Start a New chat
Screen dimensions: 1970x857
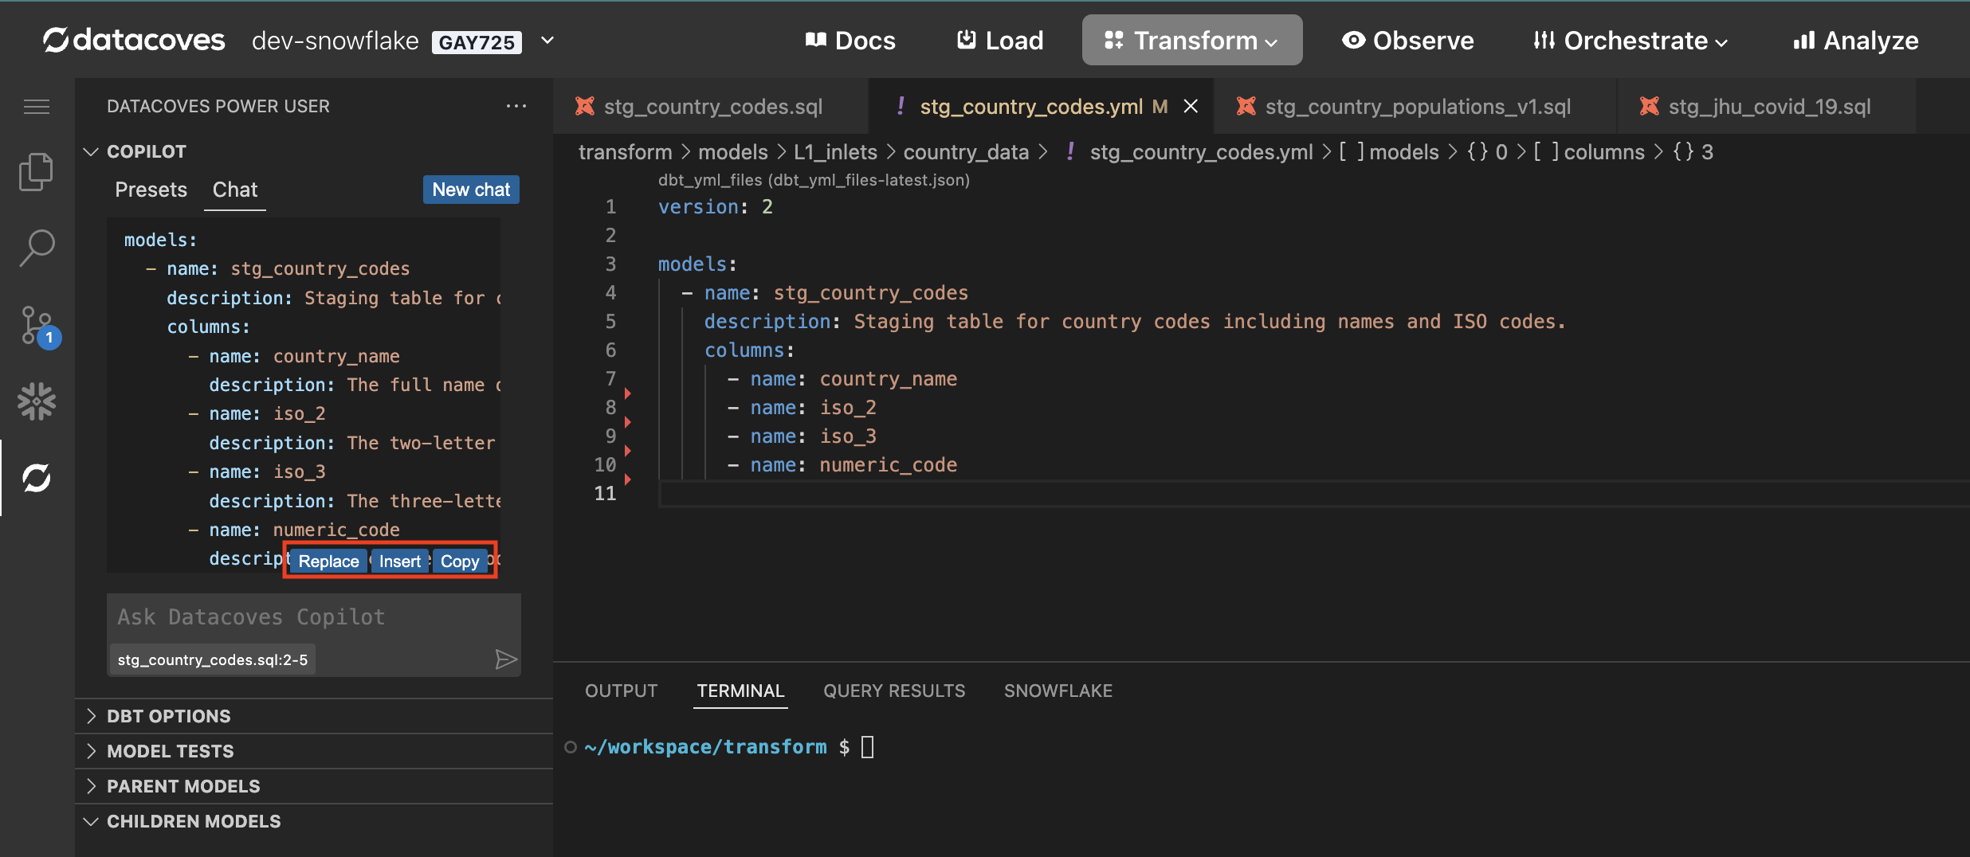pyautogui.click(x=471, y=190)
